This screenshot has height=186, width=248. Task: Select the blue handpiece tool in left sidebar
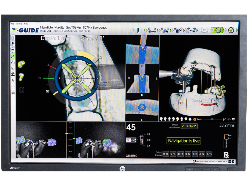pyautogui.click(x=13, y=44)
